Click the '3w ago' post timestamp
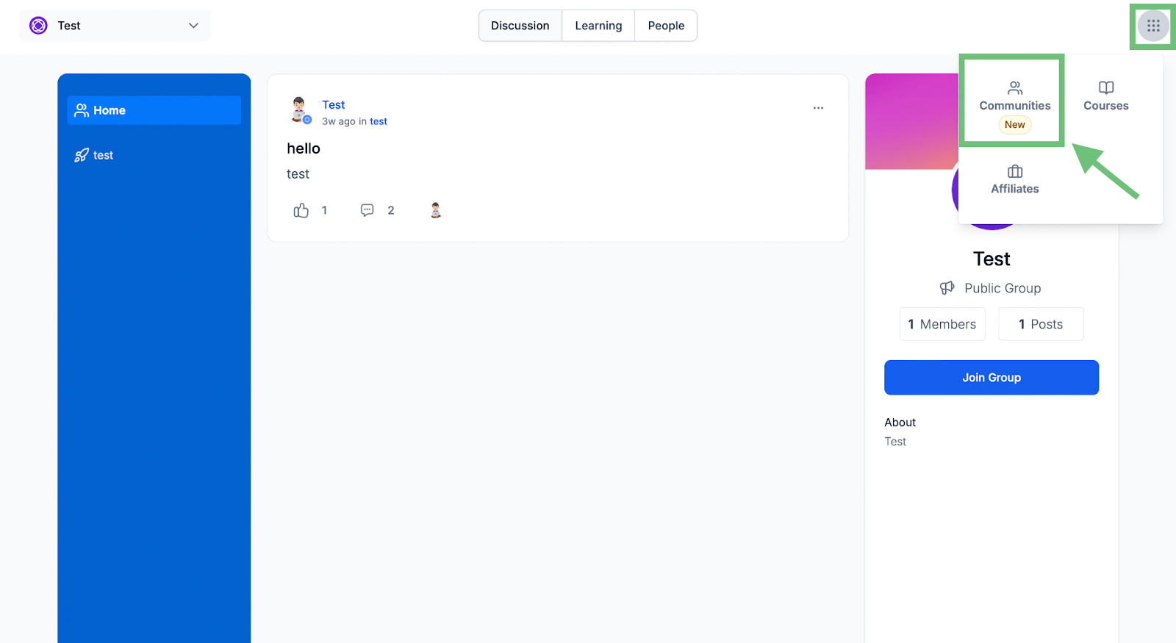The width and height of the screenshot is (1176, 643). pyautogui.click(x=339, y=121)
